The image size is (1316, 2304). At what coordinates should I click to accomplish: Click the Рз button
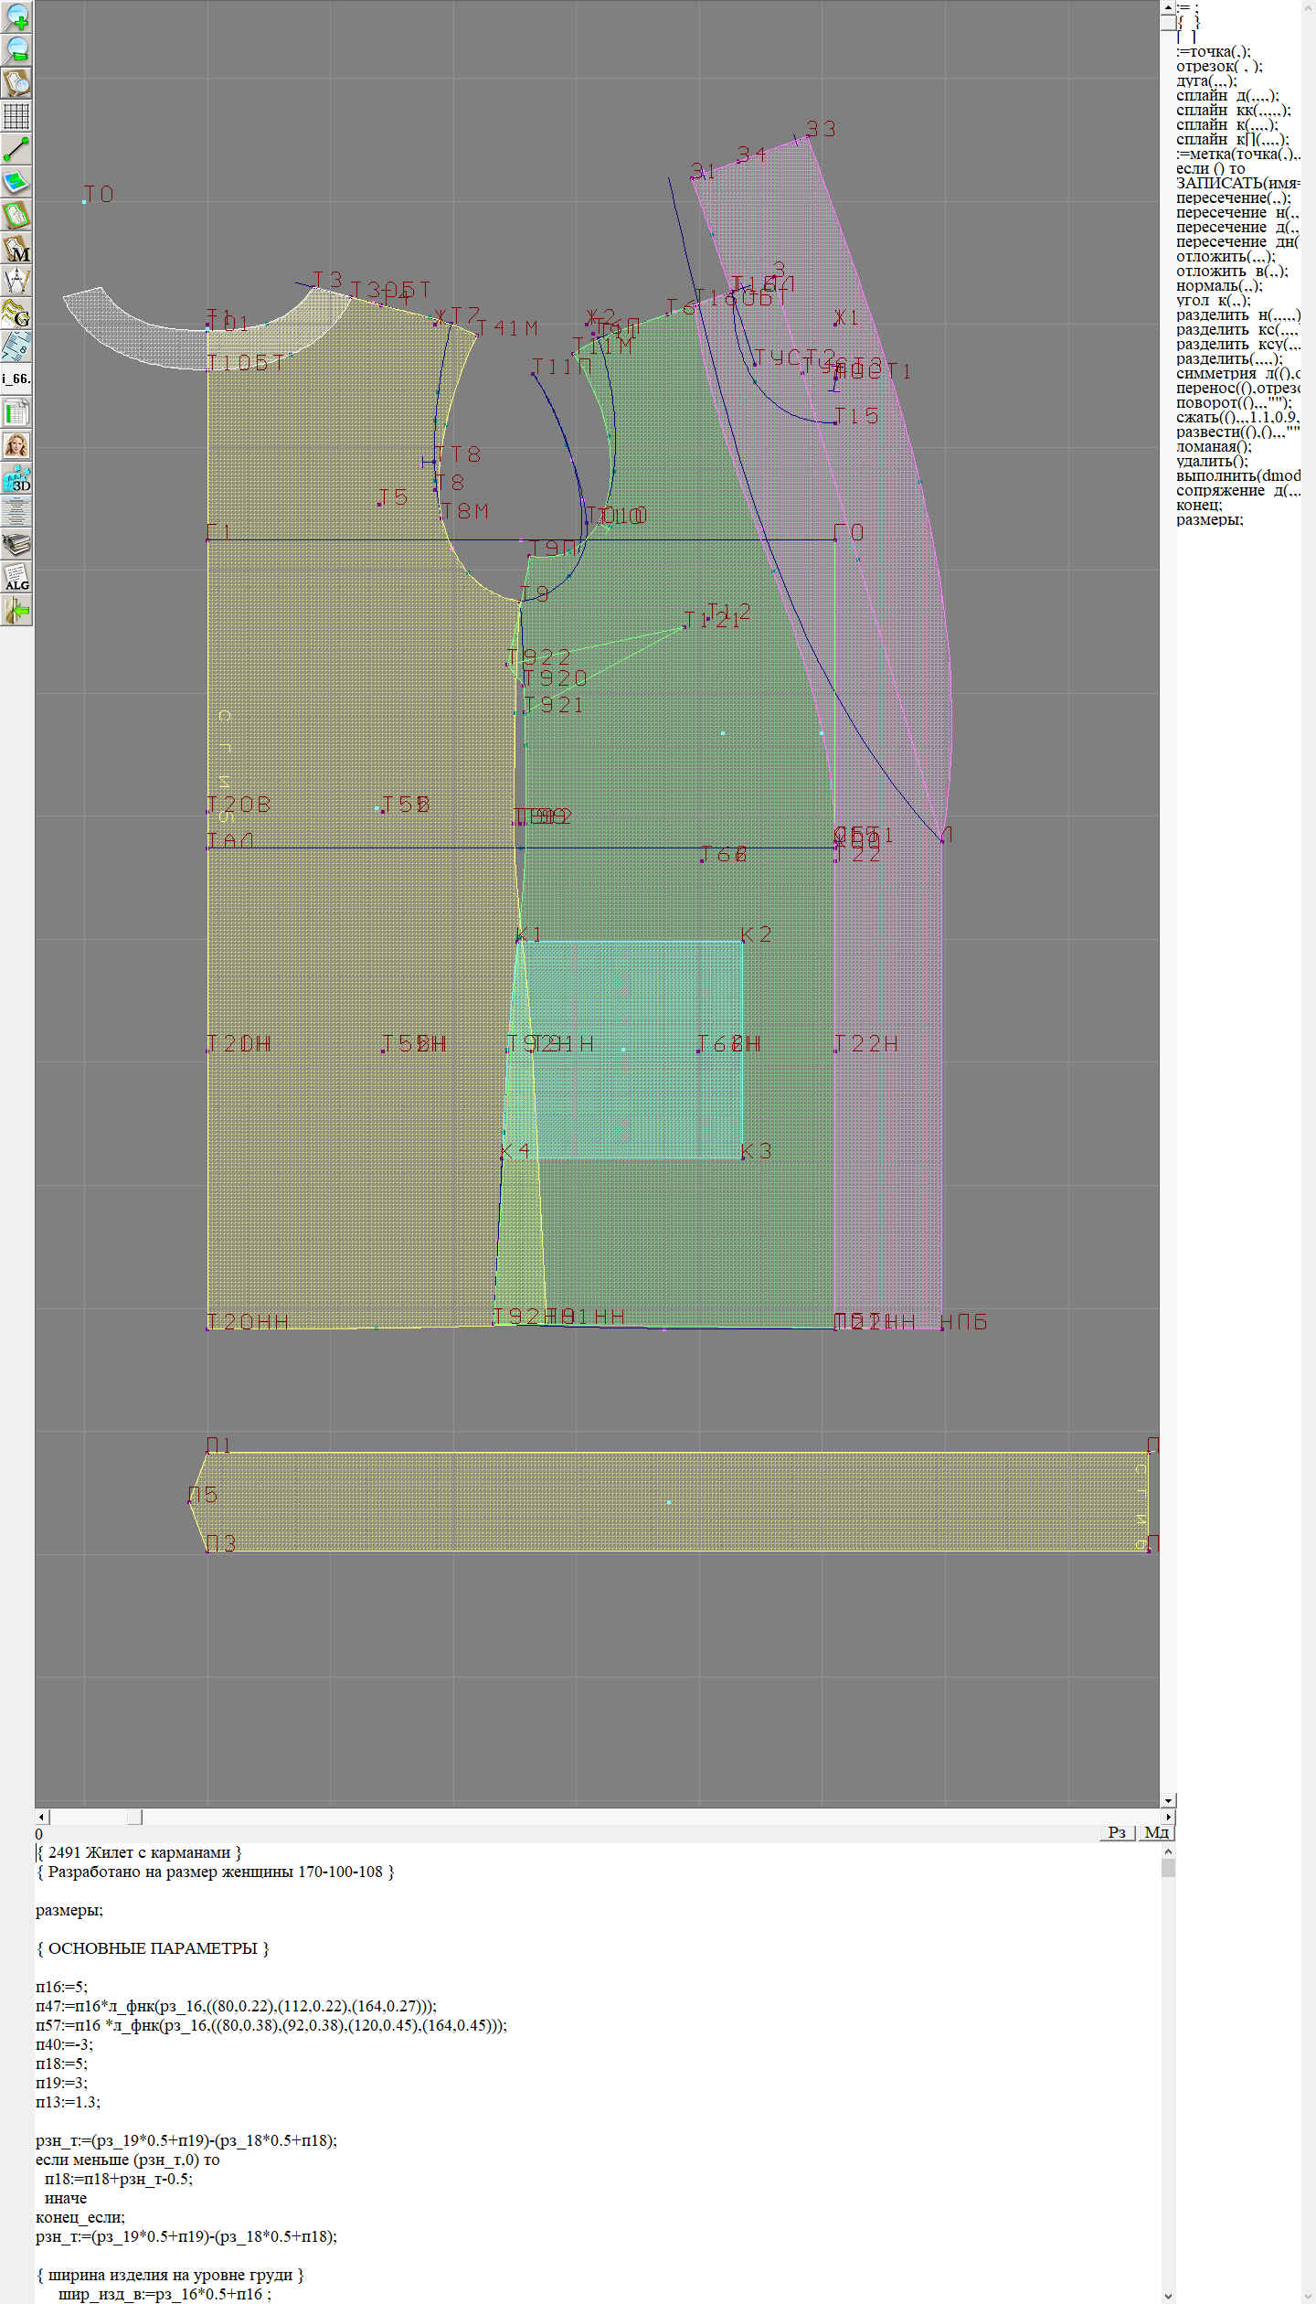point(1116,1832)
